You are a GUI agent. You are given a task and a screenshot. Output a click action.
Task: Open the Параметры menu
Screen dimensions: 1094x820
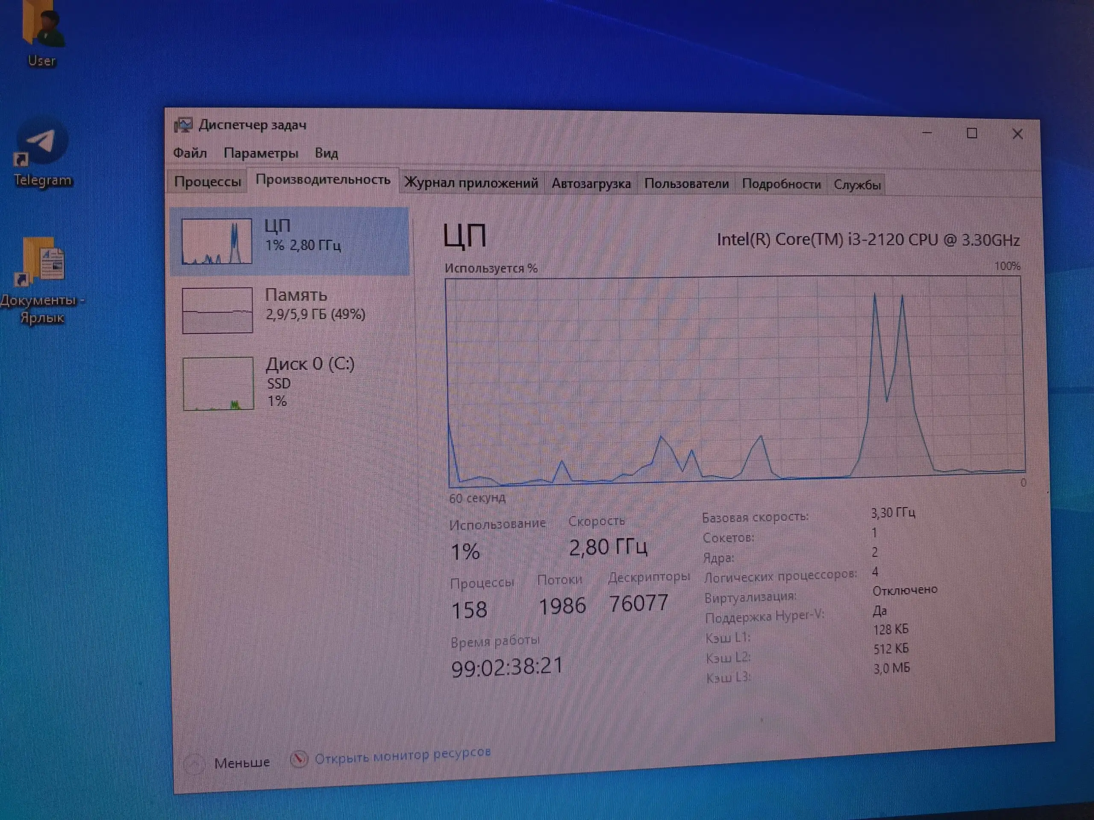click(261, 153)
